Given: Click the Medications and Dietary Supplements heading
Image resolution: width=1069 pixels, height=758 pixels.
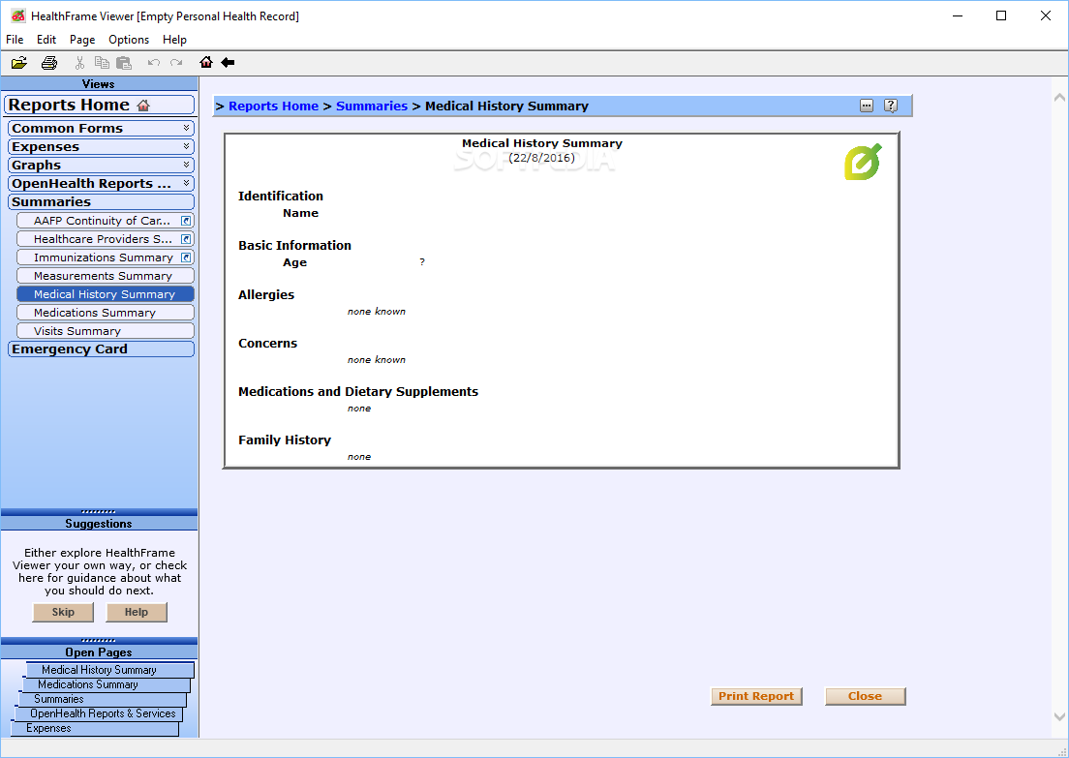Looking at the screenshot, I should pos(358,391).
